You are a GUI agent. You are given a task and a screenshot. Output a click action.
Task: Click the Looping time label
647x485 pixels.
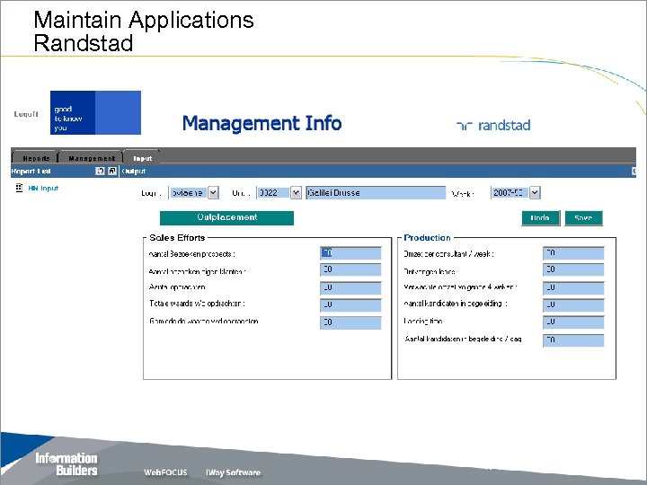pyautogui.click(x=423, y=321)
